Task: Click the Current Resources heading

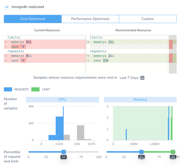Action: [47, 30]
